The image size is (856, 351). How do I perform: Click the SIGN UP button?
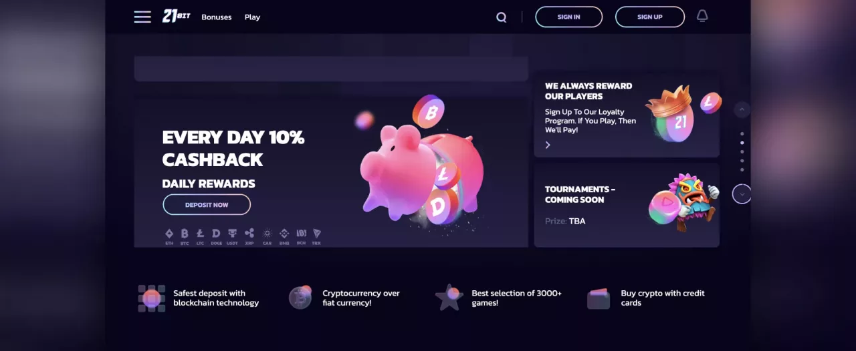(649, 17)
